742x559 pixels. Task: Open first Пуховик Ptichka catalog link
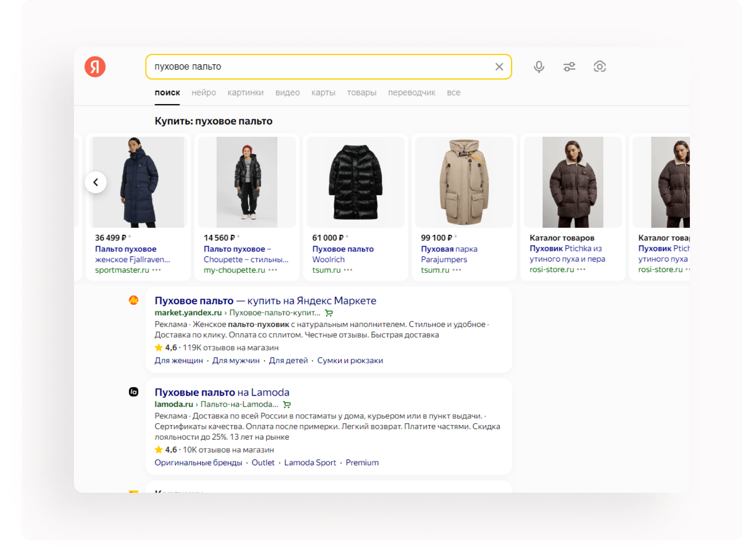567,254
